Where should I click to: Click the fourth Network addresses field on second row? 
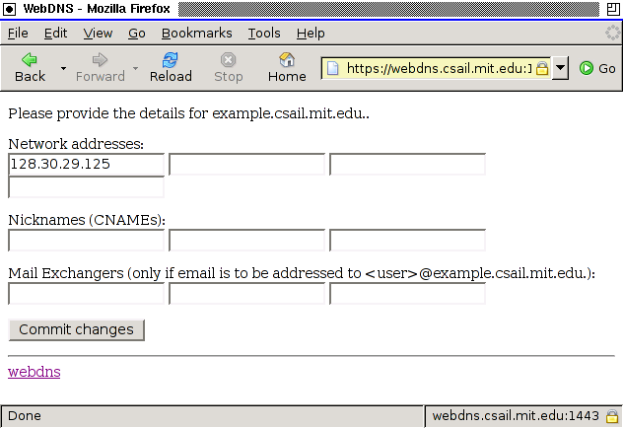coord(86,186)
